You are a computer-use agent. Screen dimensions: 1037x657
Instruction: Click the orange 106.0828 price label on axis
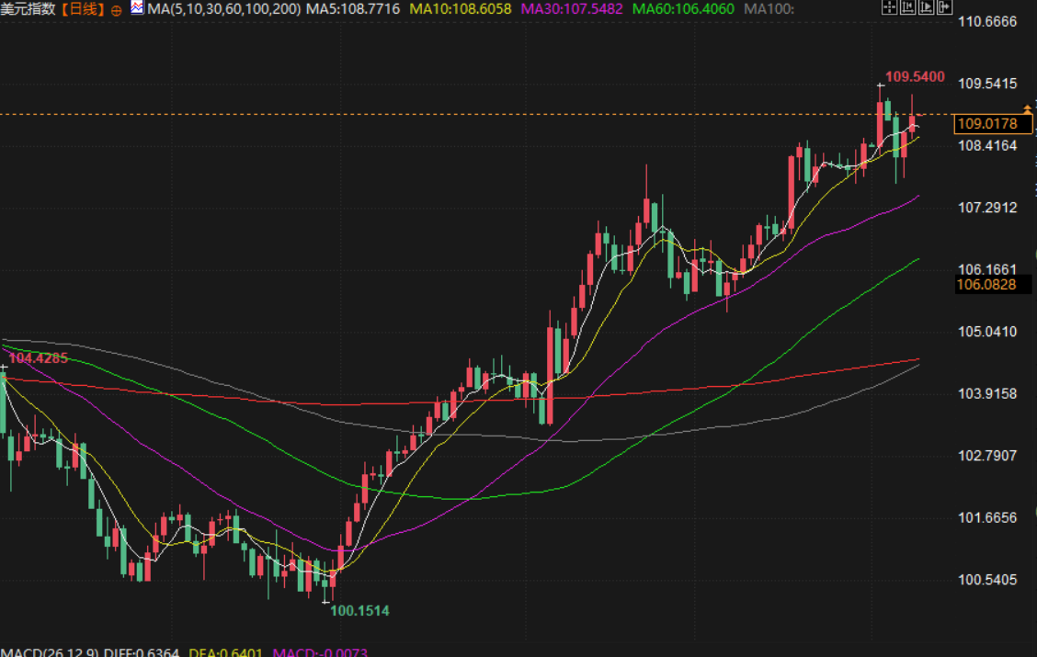[x=986, y=285]
